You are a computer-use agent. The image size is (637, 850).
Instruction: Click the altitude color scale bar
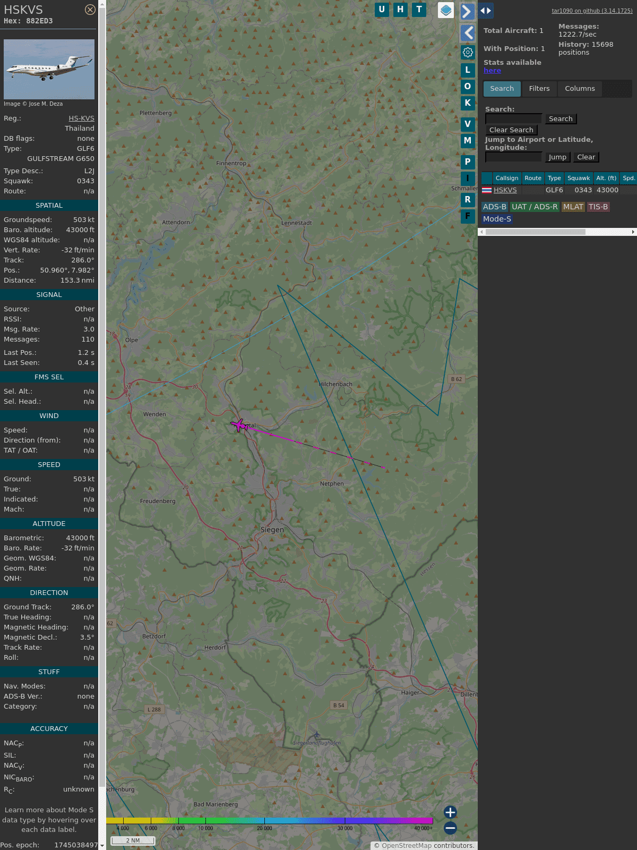(x=270, y=821)
